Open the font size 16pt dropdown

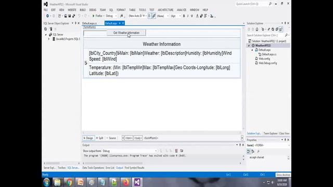[x=175, y=16]
